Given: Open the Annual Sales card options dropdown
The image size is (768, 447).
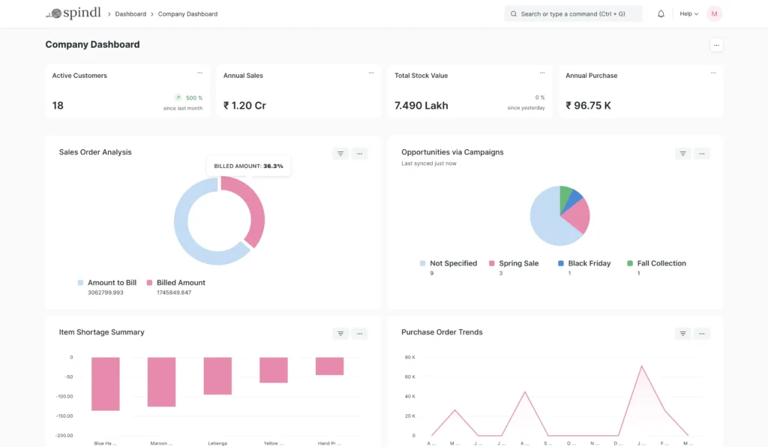Looking at the screenshot, I should [370, 73].
